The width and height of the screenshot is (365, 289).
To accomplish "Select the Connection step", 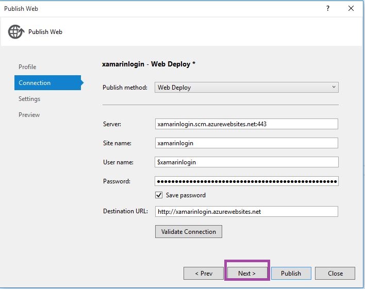I will pyautogui.click(x=35, y=83).
